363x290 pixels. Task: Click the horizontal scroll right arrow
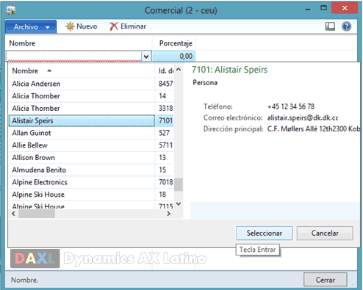point(168,214)
